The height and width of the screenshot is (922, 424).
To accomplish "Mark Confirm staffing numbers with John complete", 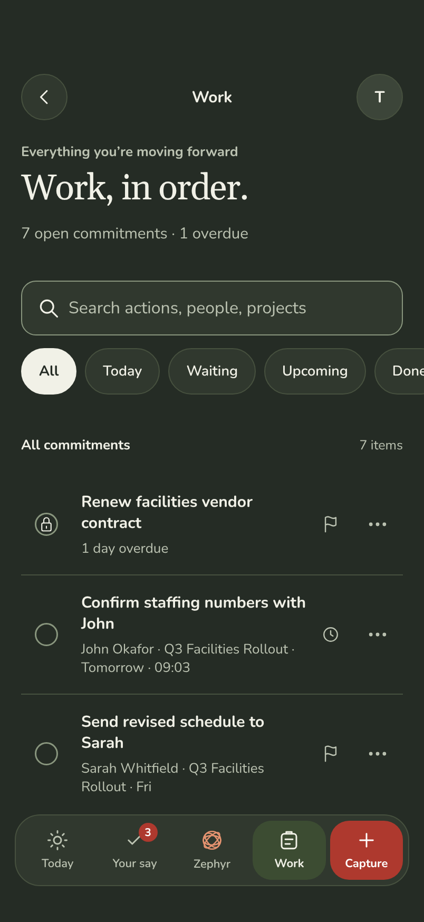I will point(46,635).
